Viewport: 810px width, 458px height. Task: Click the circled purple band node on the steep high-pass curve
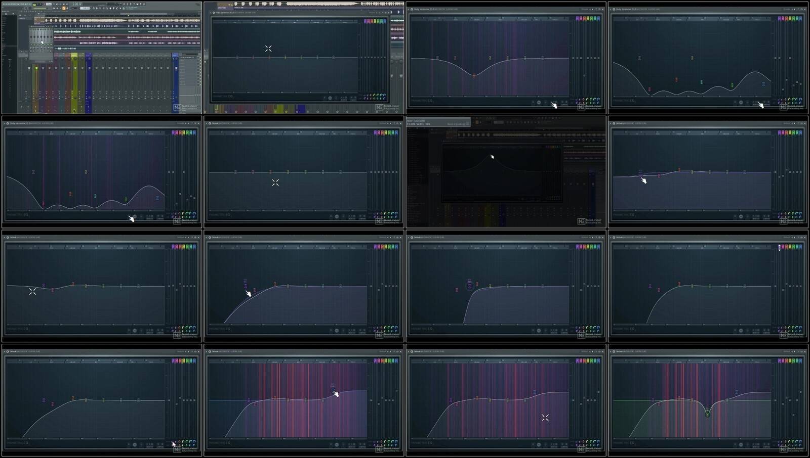(469, 286)
